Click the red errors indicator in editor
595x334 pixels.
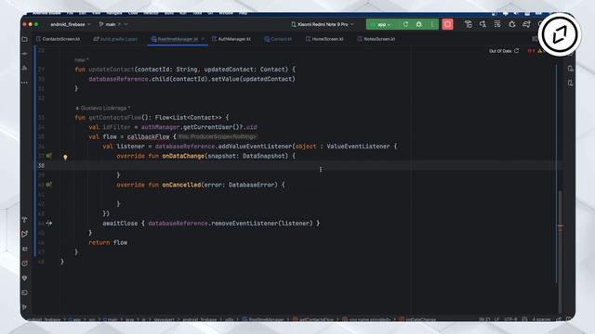(x=531, y=51)
